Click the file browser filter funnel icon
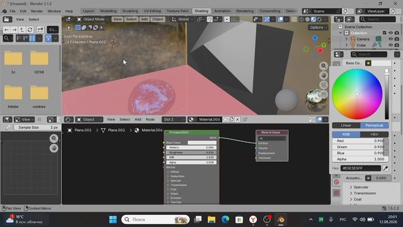This screenshot has width=403, height=227. [48, 38]
